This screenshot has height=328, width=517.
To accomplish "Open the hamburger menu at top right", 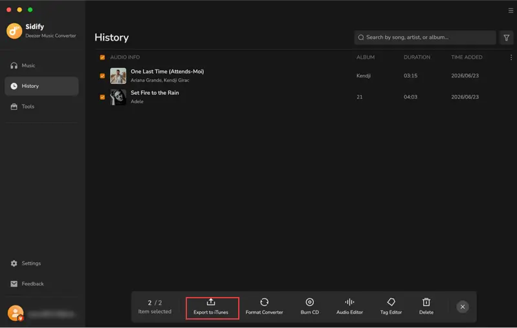I will 511,10.
